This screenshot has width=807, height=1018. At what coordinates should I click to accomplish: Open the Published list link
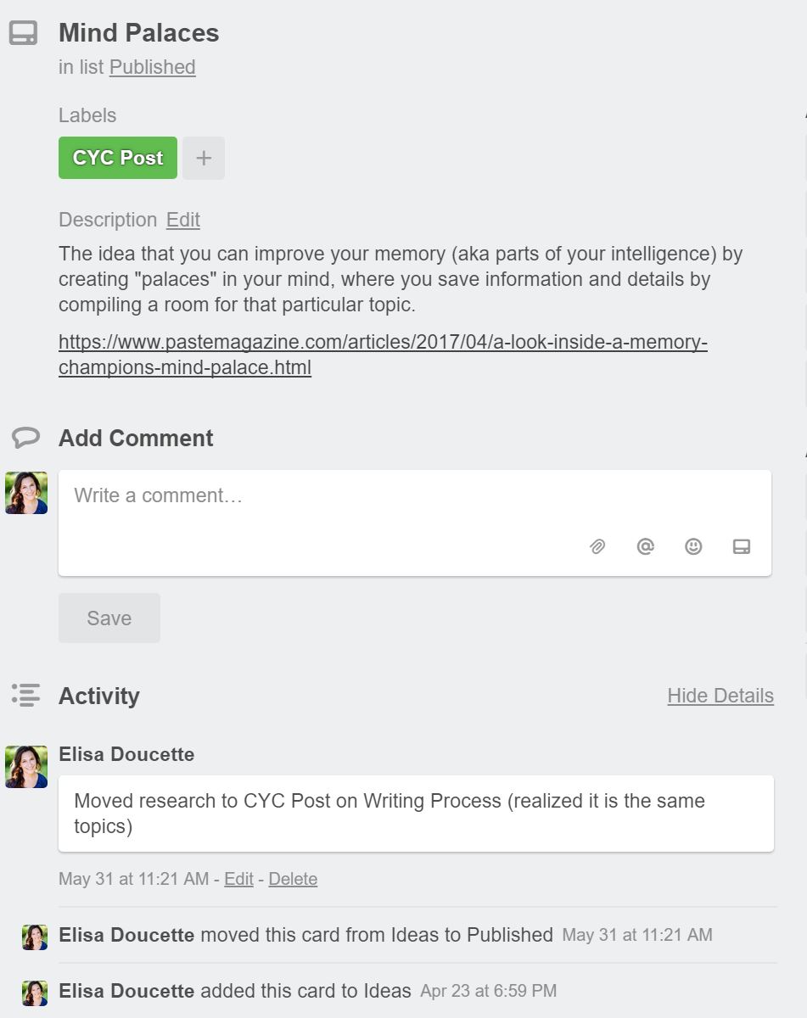coord(152,67)
